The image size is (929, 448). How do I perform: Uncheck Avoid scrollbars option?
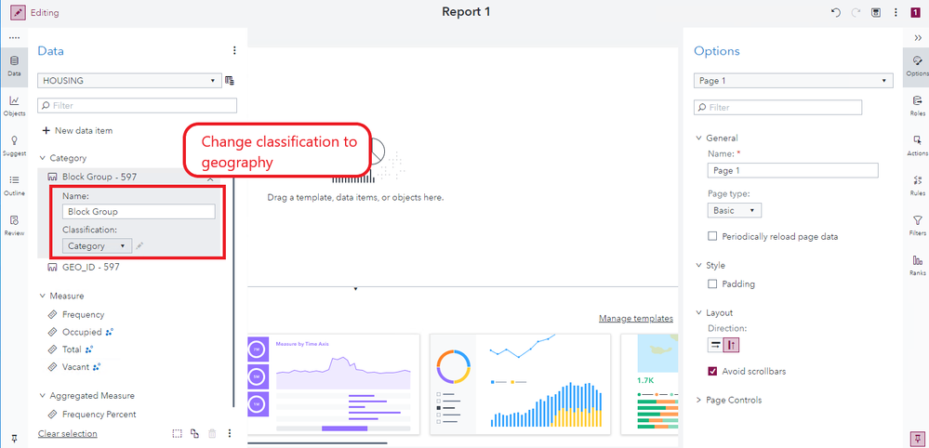pos(712,372)
